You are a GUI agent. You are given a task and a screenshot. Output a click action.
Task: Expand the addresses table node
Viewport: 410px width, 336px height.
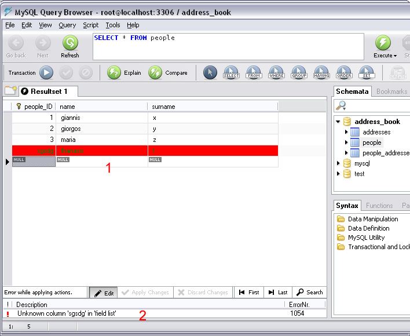(346, 132)
